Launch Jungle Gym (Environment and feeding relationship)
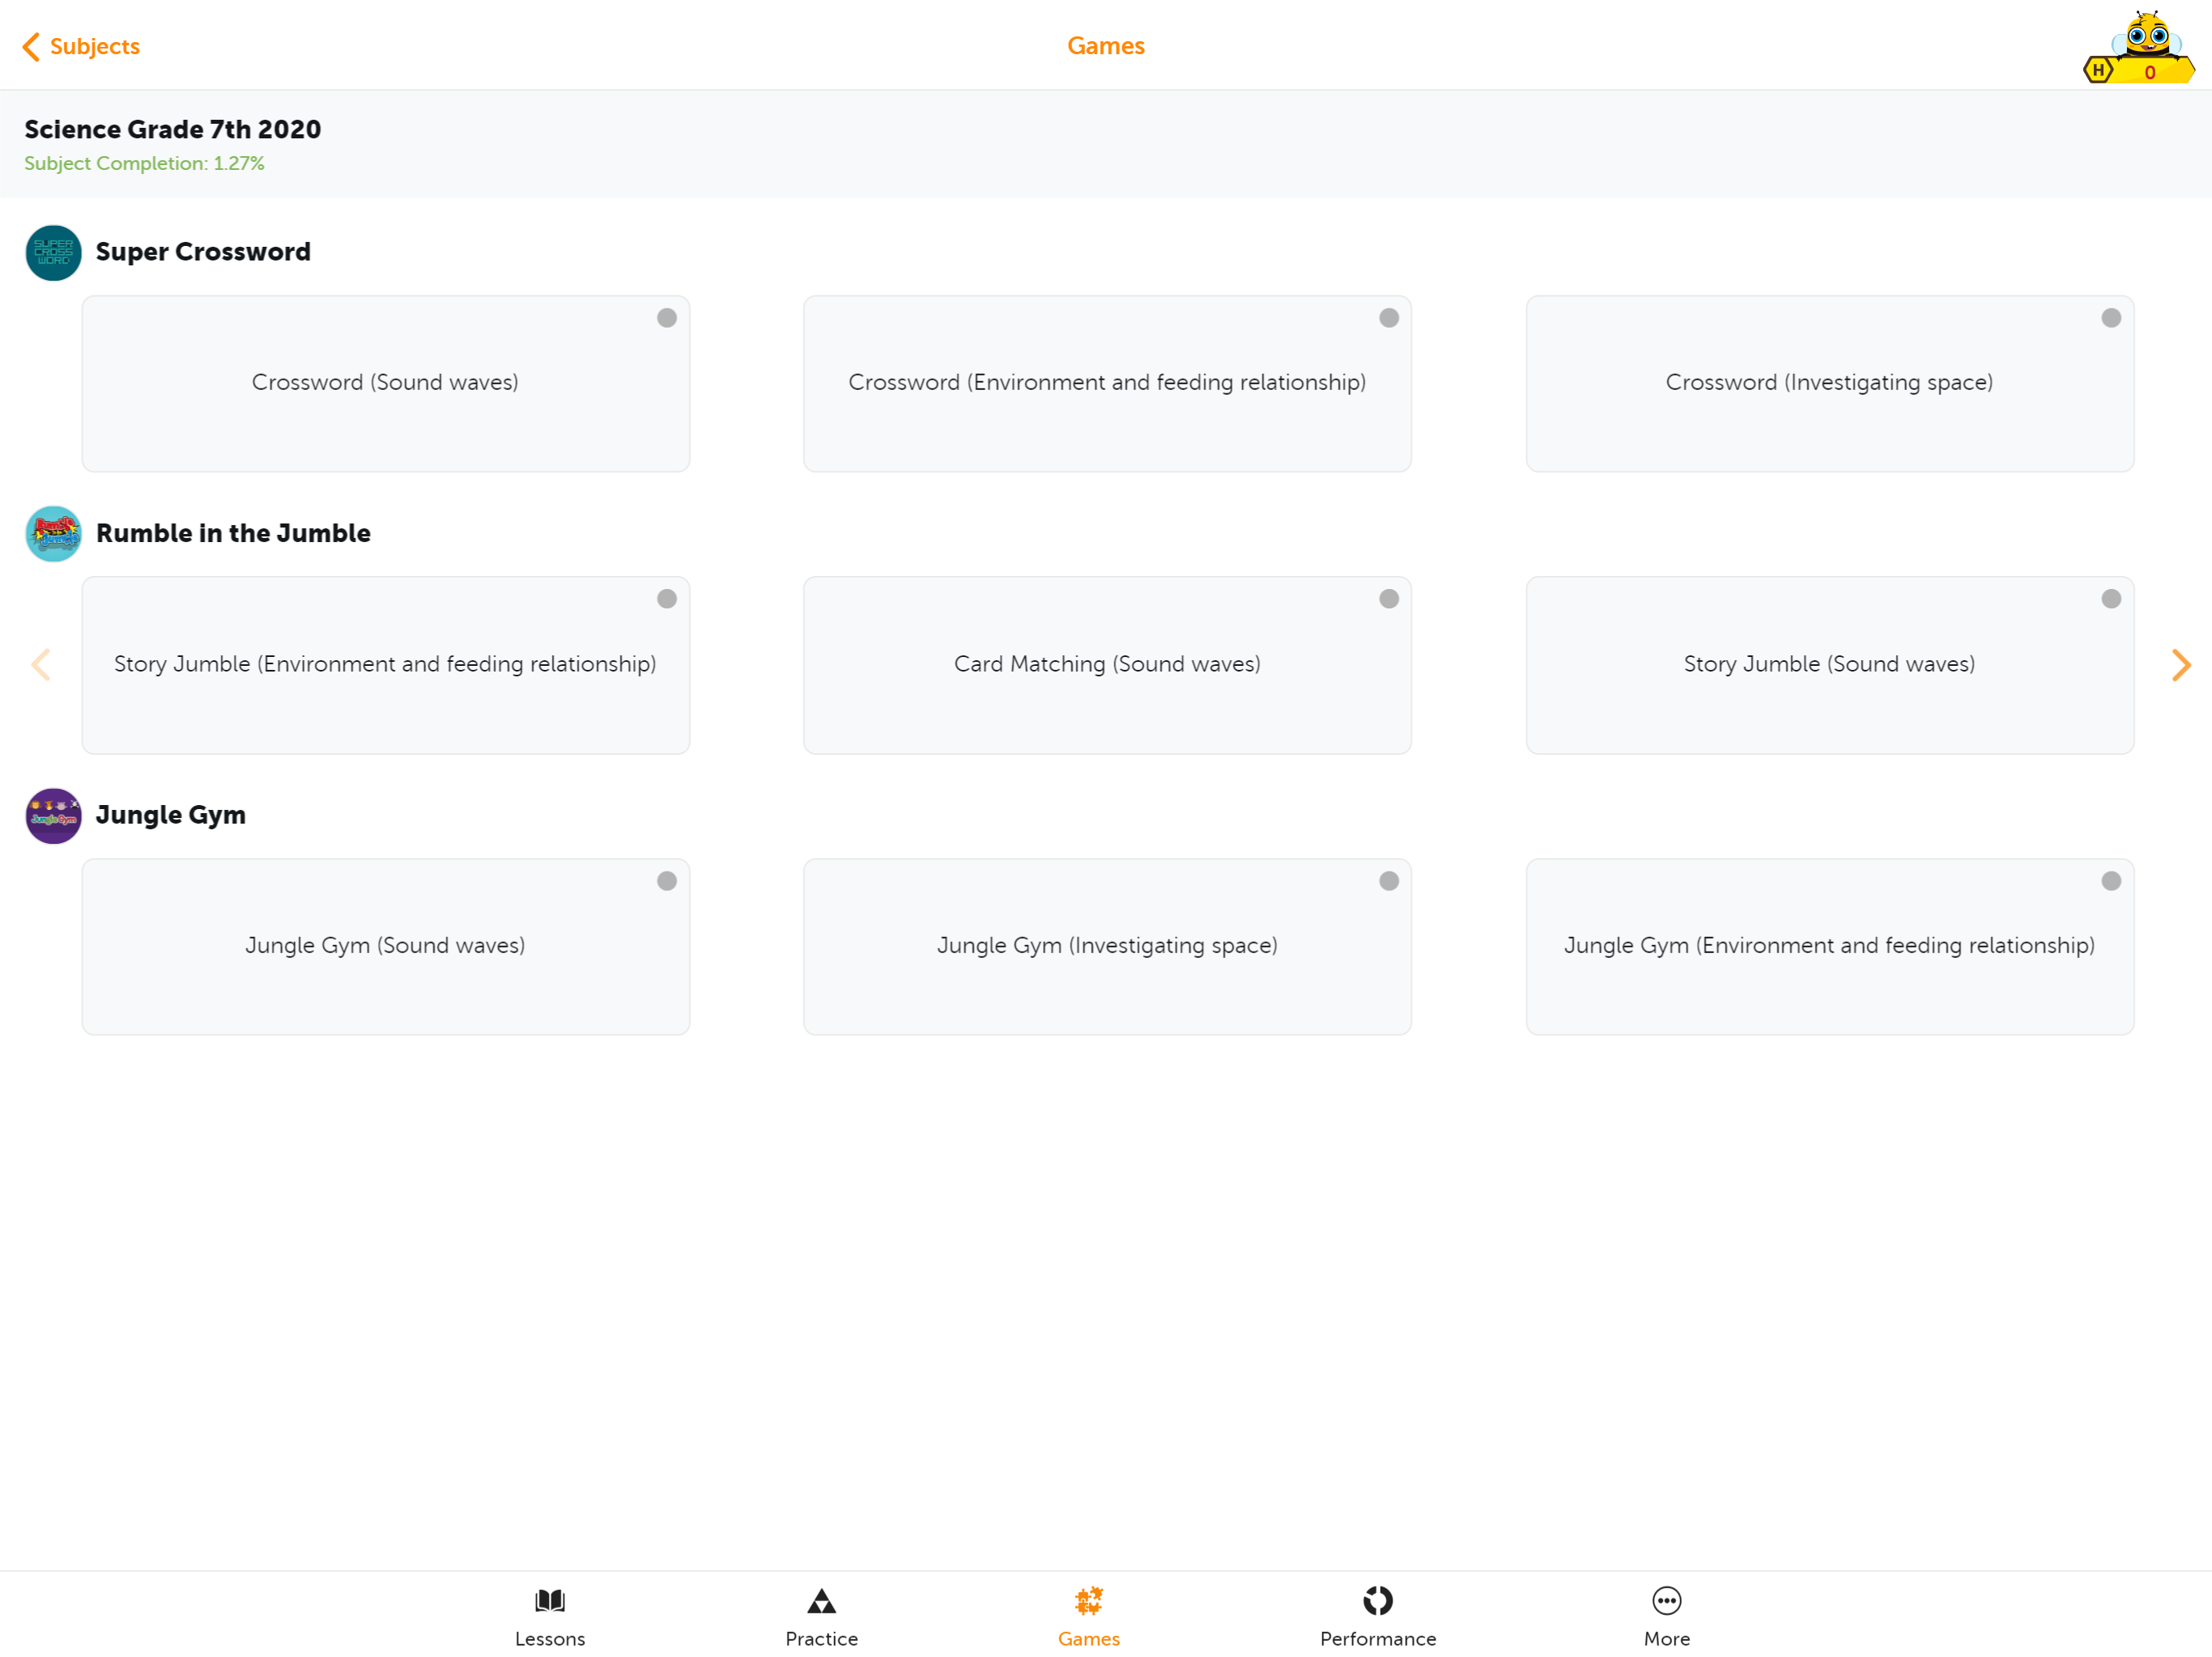Image resolution: width=2212 pixels, height=1657 pixels. pos(1829,947)
